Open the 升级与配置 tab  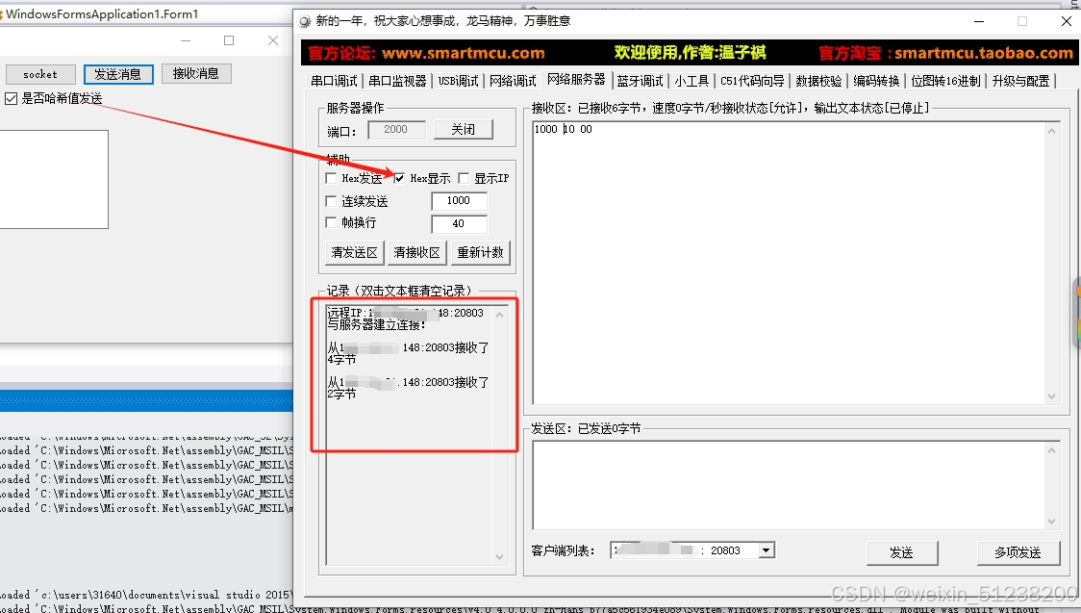[1021, 82]
